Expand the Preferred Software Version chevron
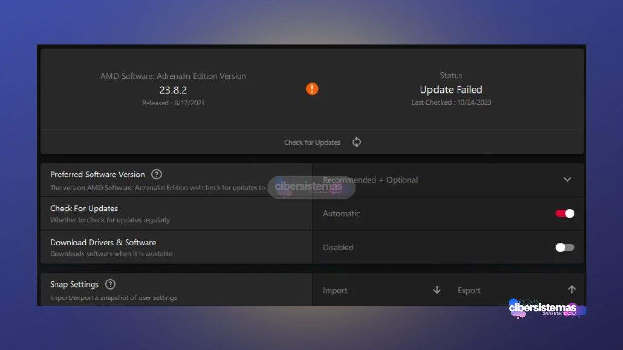The height and width of the screenshot is (350, 623). pyautogui.click(x=567, y=180)
